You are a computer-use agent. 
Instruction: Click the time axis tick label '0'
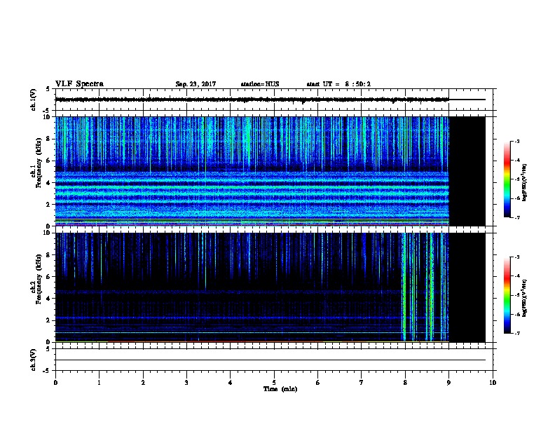55,383
